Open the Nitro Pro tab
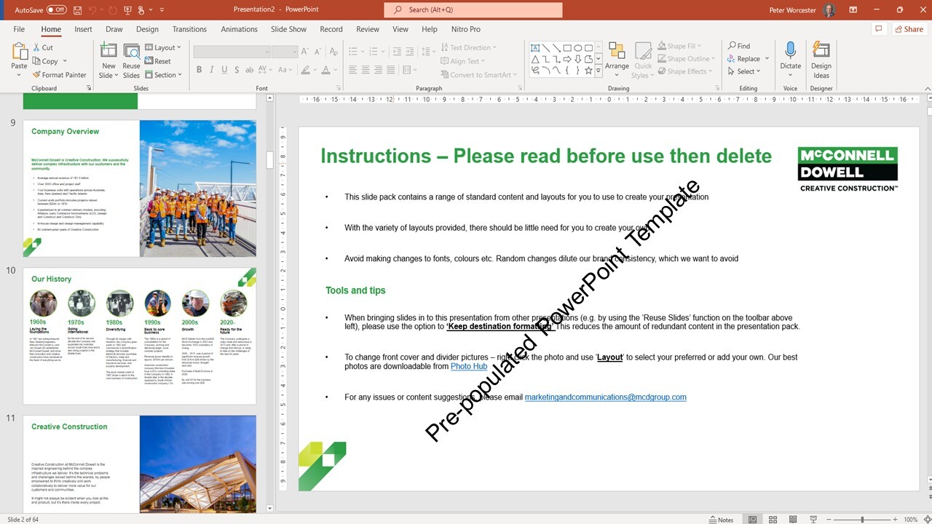Screen dimensions: 932x524 tap(466, 29)
